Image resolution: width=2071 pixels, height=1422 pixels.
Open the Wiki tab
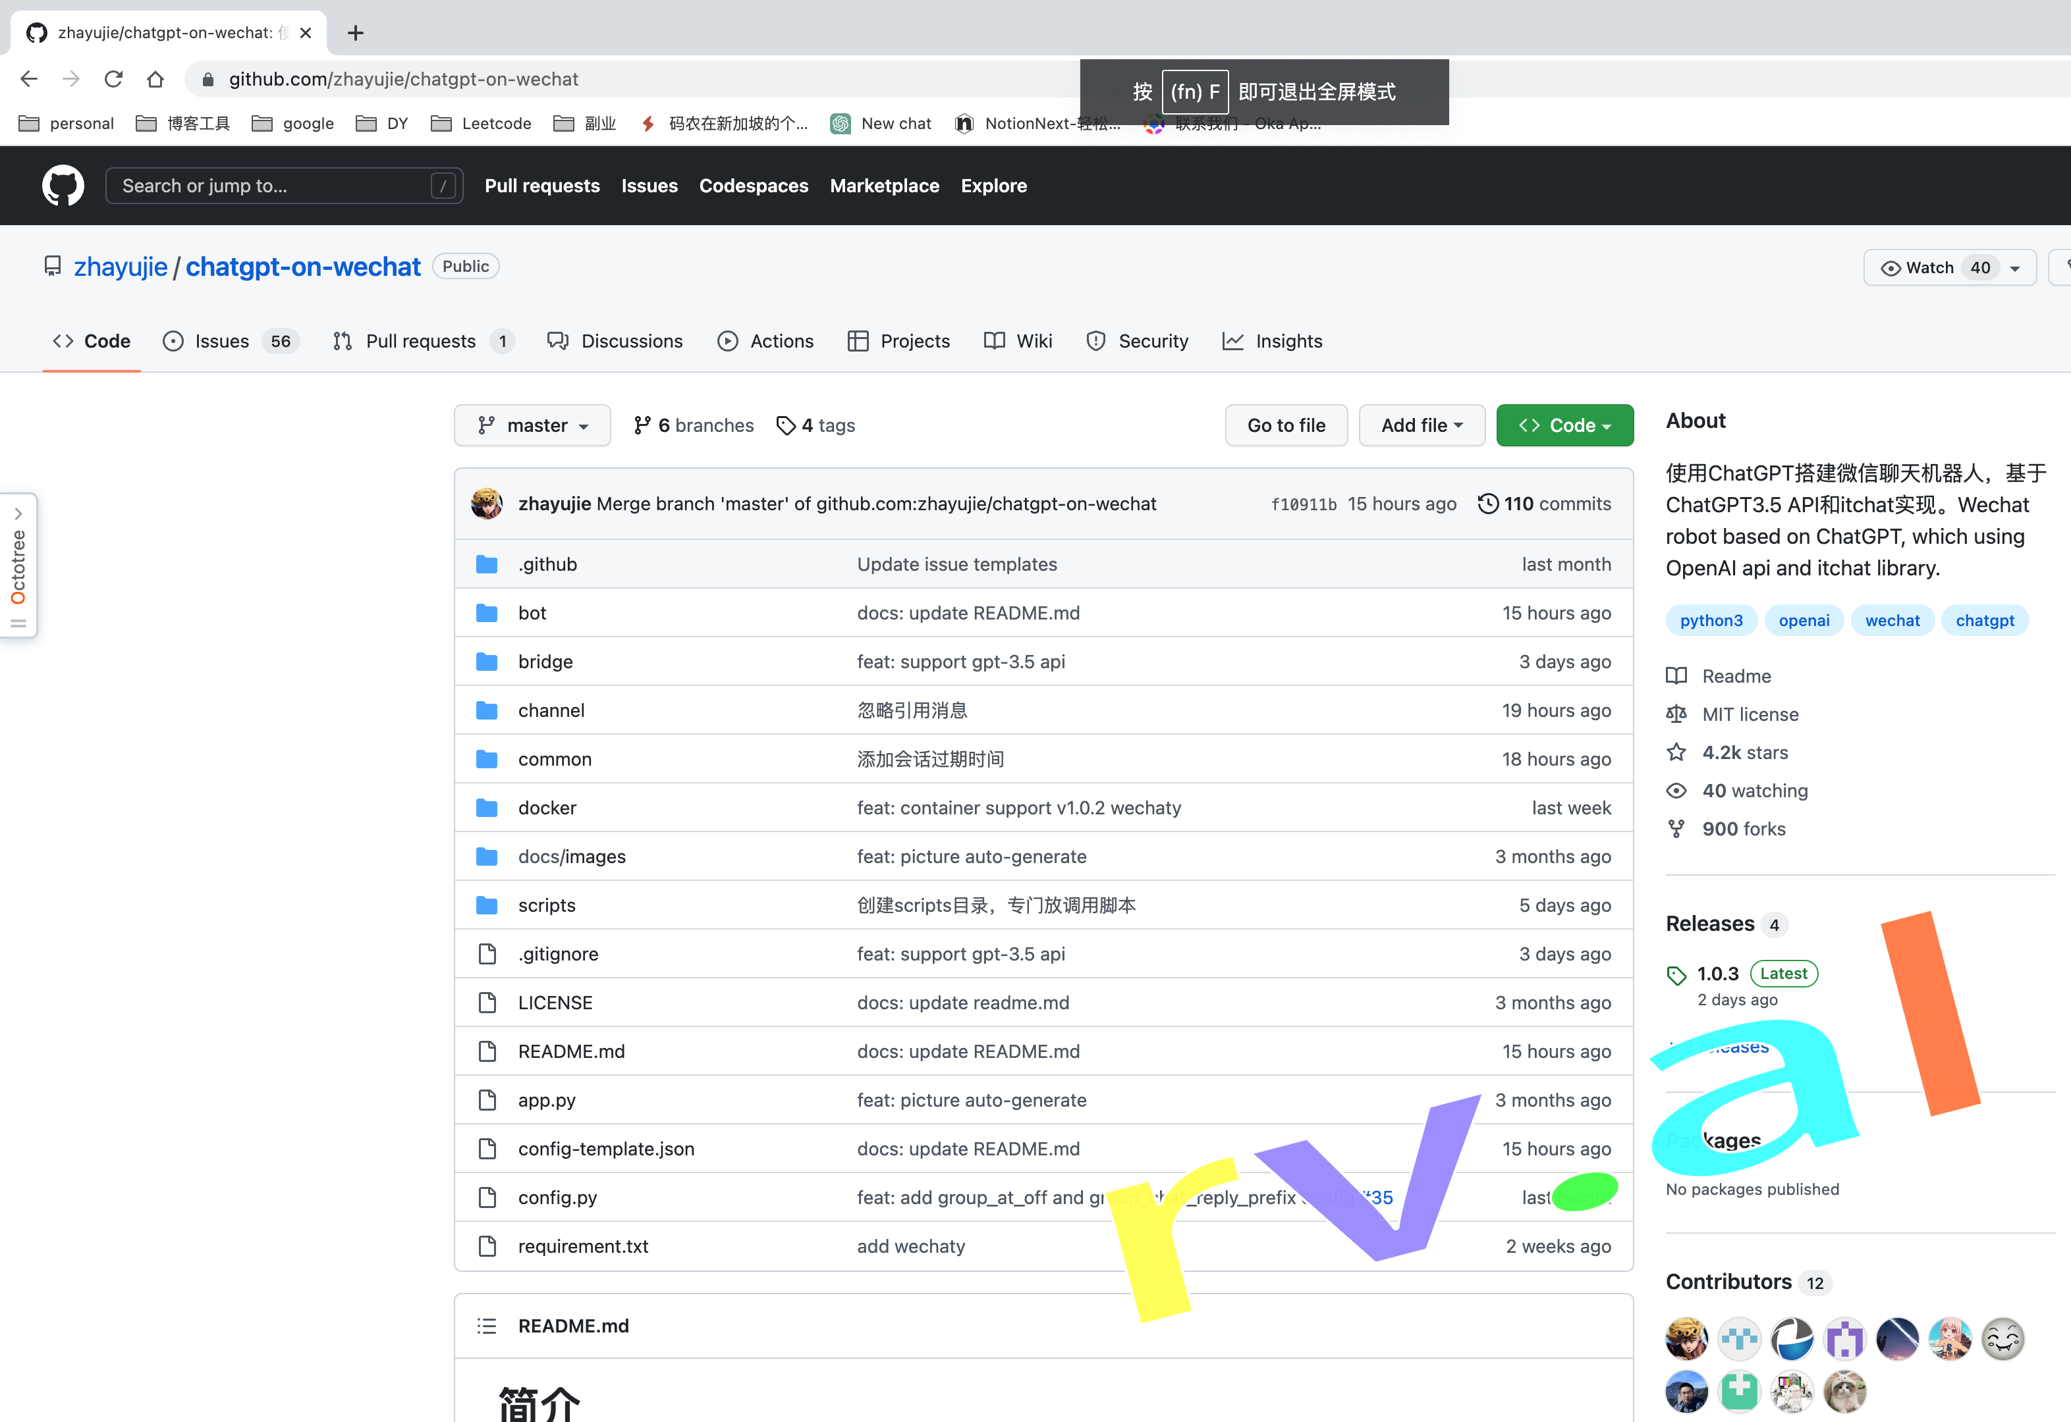pyautogui.click(x=1018, y=341)
